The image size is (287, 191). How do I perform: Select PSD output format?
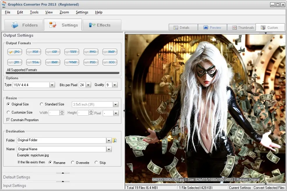click(x=91, y=62)
